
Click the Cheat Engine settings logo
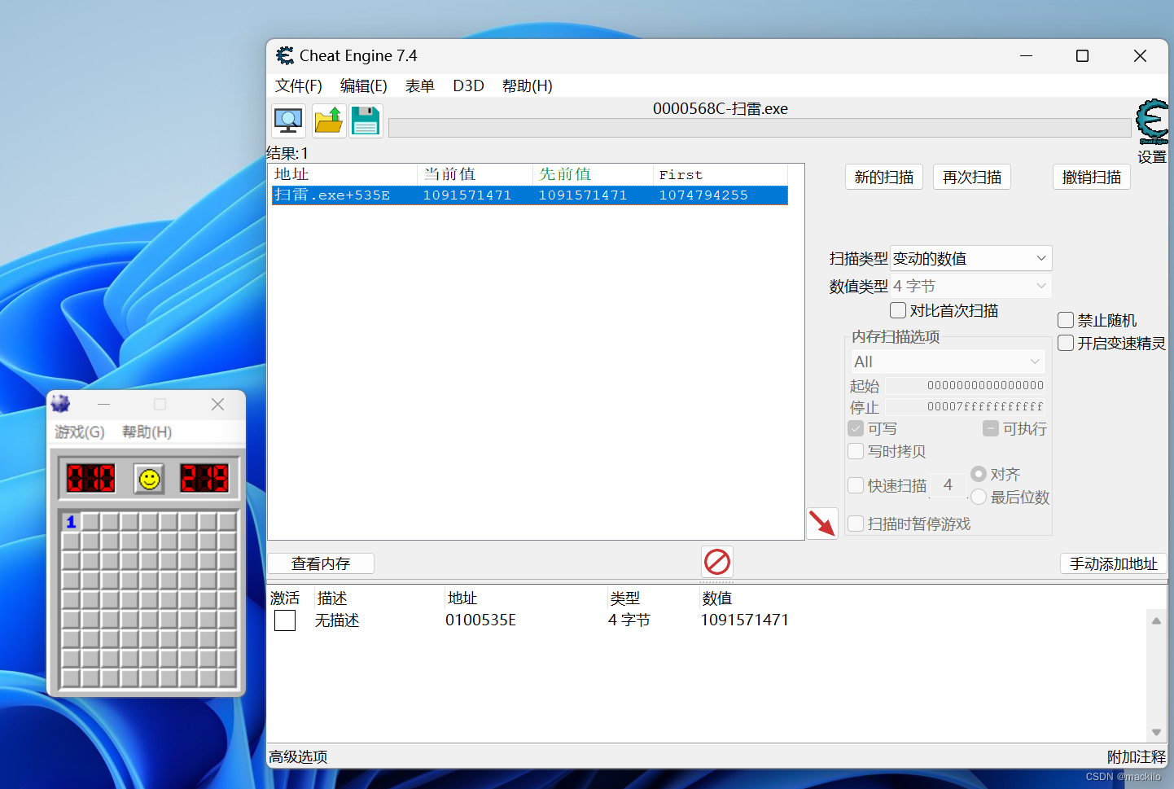click(1153, 122)
